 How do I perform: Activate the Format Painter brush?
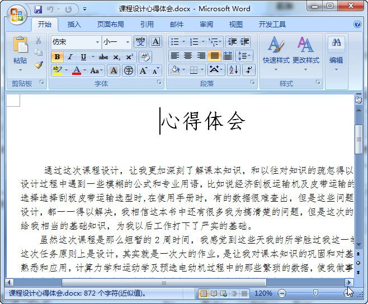[39, 64]
